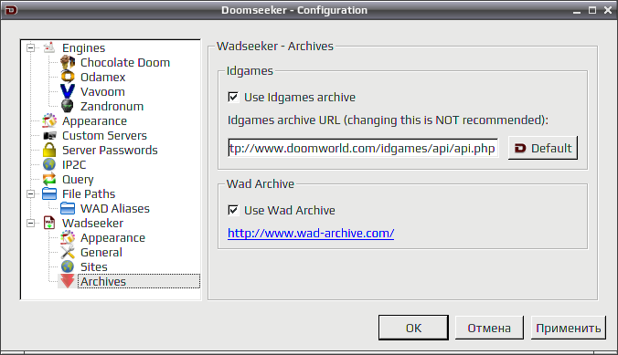Open the wad-archive.com link
Image resolution: width=618 pixels, height=355 pixels.
pos(311,233)
